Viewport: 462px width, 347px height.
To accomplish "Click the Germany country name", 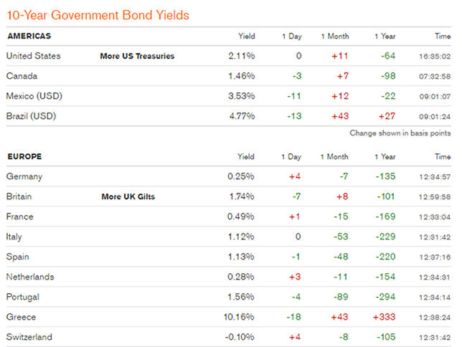I will [24, 176].
